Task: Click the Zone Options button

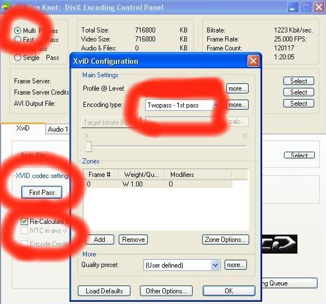Action: 226,240
